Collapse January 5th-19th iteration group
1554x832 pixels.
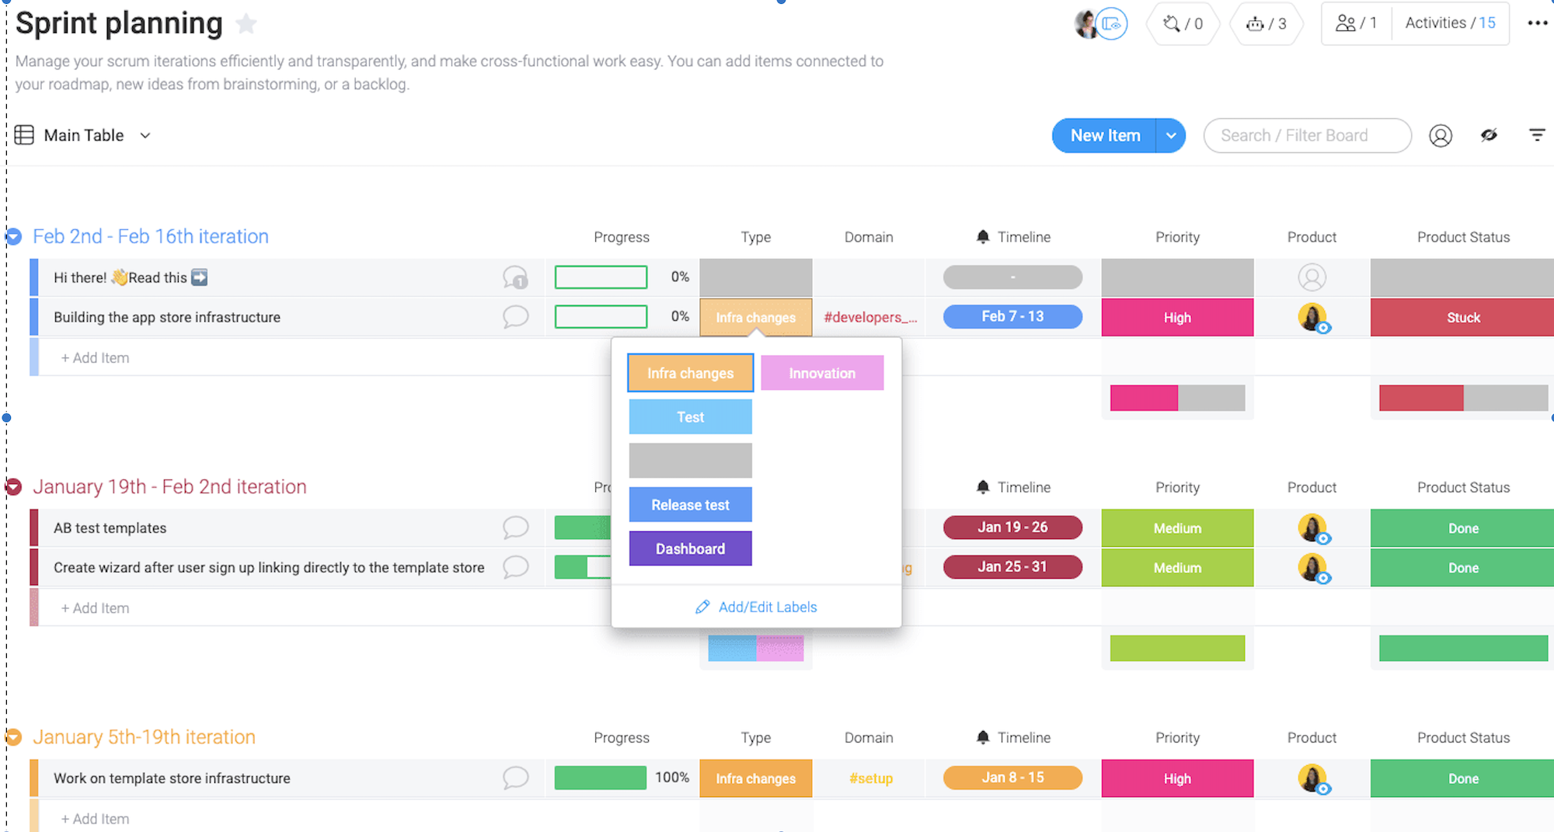tap(13, 737)
